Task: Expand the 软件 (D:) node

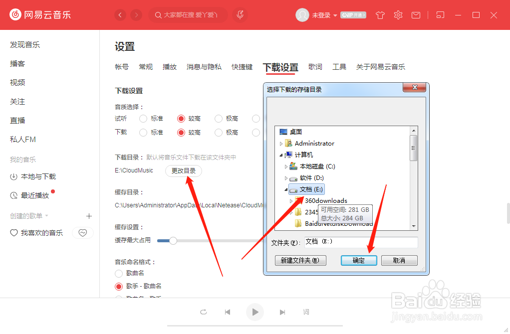Action: (286, 178)
